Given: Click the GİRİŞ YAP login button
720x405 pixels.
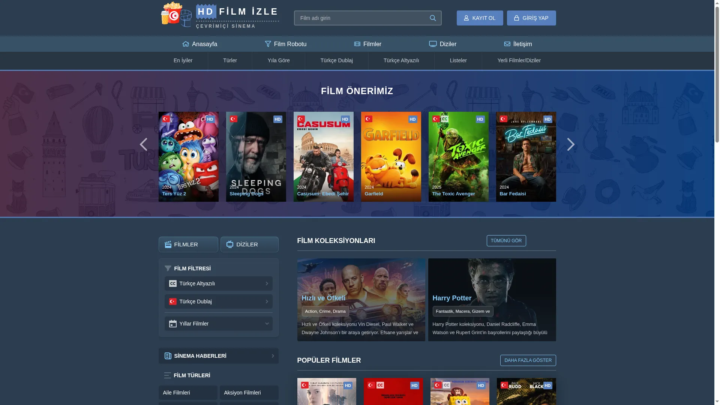Looking at the screenshot, I should [531, 18].
